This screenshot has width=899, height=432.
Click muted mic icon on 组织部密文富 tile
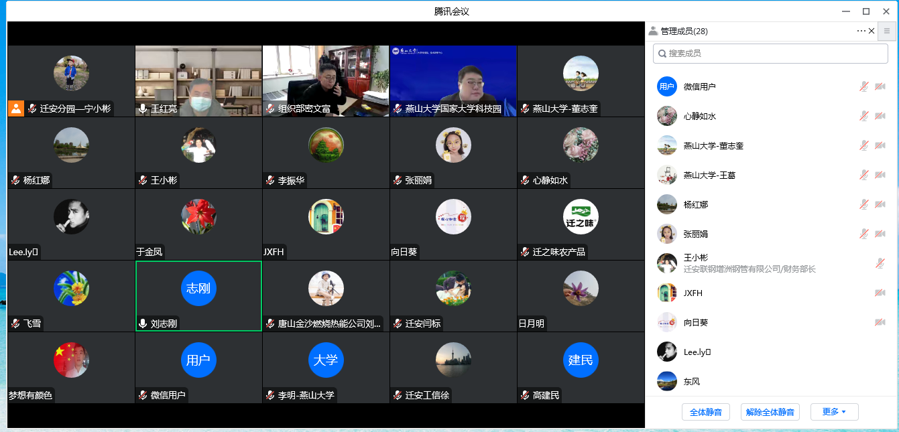(270, 109)
